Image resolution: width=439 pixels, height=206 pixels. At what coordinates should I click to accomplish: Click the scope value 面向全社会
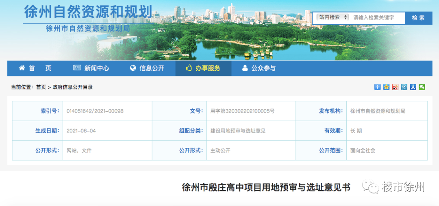tap(363, 151)
